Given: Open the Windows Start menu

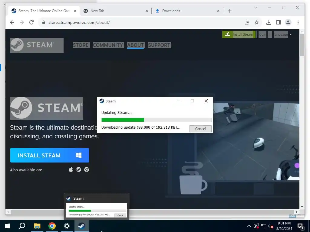Looking at the screenshot, I should tap(7, 226).
